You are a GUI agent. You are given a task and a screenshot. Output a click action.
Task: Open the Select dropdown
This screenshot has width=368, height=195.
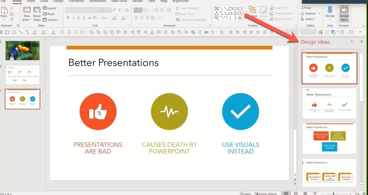(309, 19)
